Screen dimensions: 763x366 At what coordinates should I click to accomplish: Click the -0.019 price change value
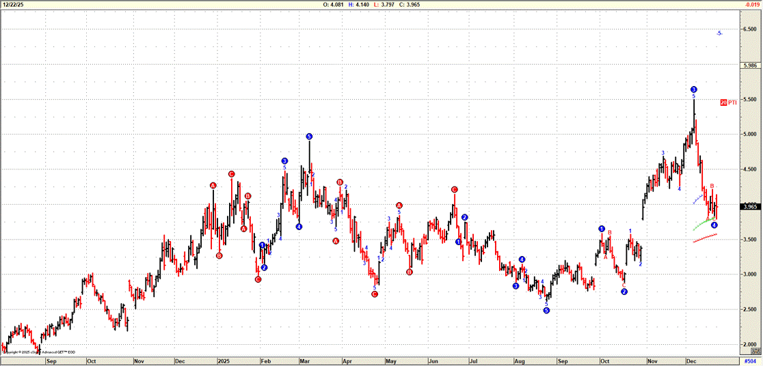pos(751,4)
